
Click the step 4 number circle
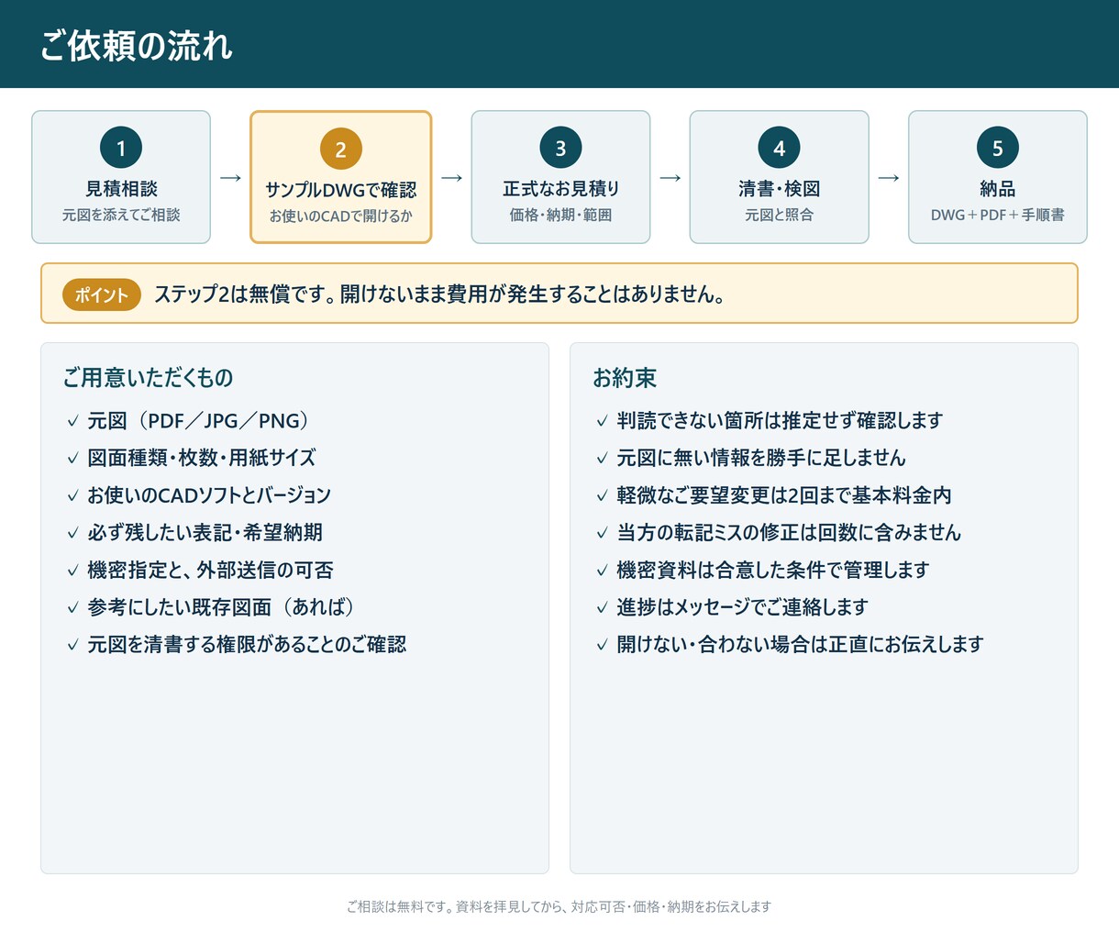click(779, 148)
